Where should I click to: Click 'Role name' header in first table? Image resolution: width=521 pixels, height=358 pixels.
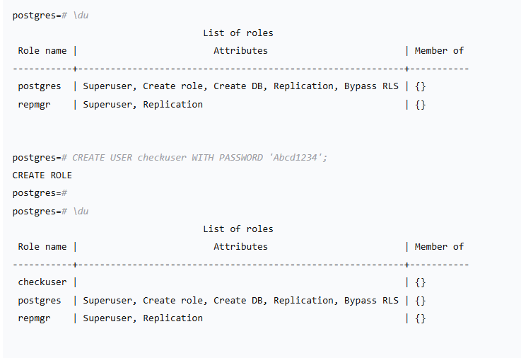click(42, 50)
